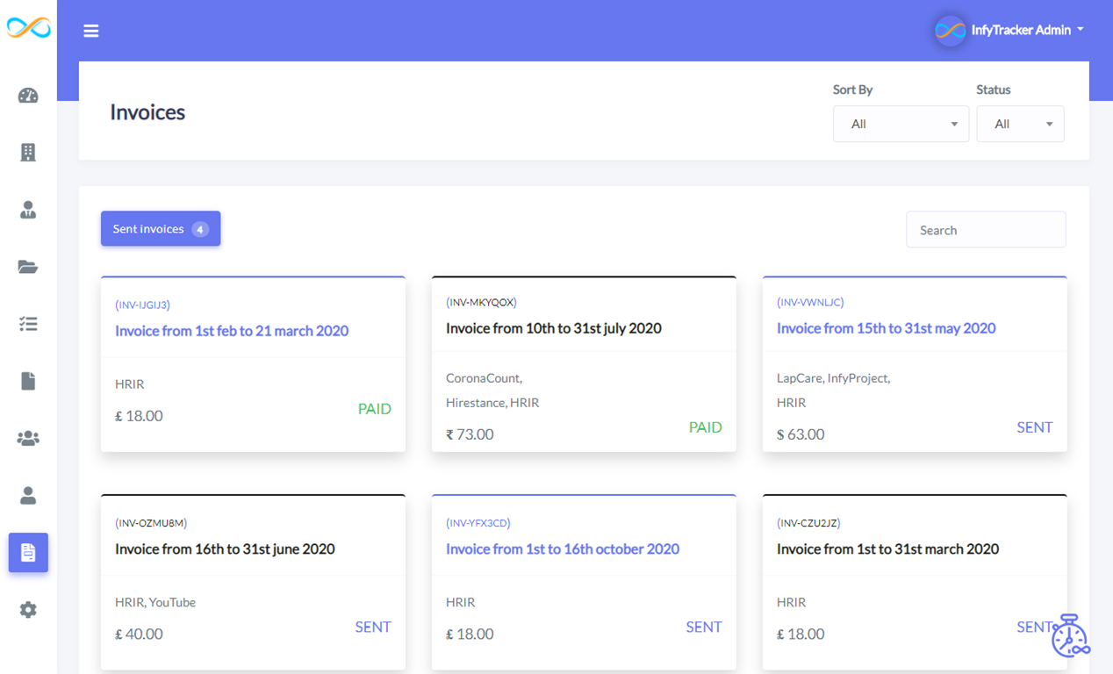Click the InfyTracker infinity logo
The image size is (1113, 674).
pos(27,27)
